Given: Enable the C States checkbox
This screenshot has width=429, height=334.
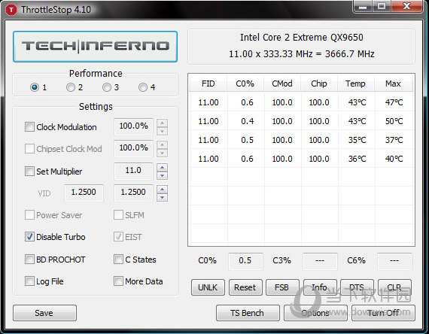Looking at the screenshot, I should [x=118, y=259].
